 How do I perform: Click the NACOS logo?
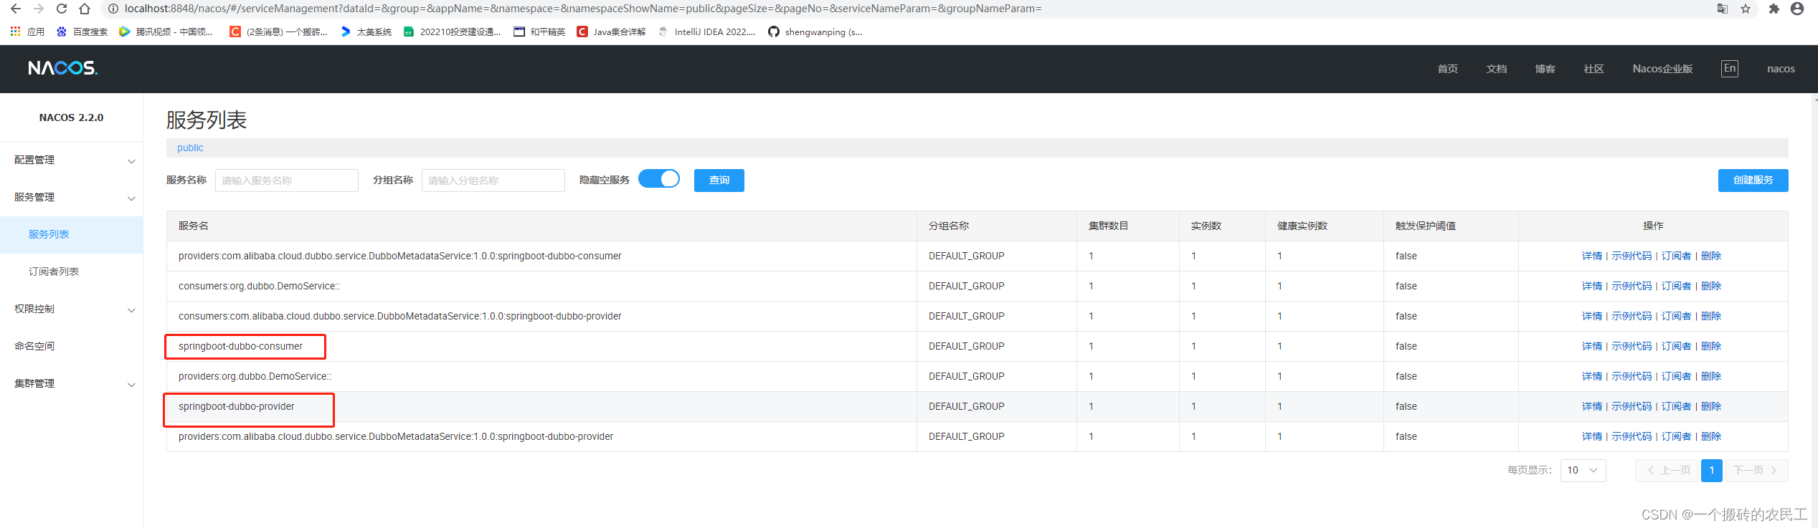click(x=62, y=68)
